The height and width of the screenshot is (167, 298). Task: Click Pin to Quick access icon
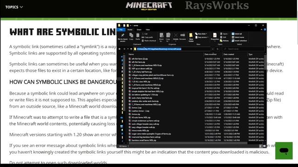tap(122, 37)
